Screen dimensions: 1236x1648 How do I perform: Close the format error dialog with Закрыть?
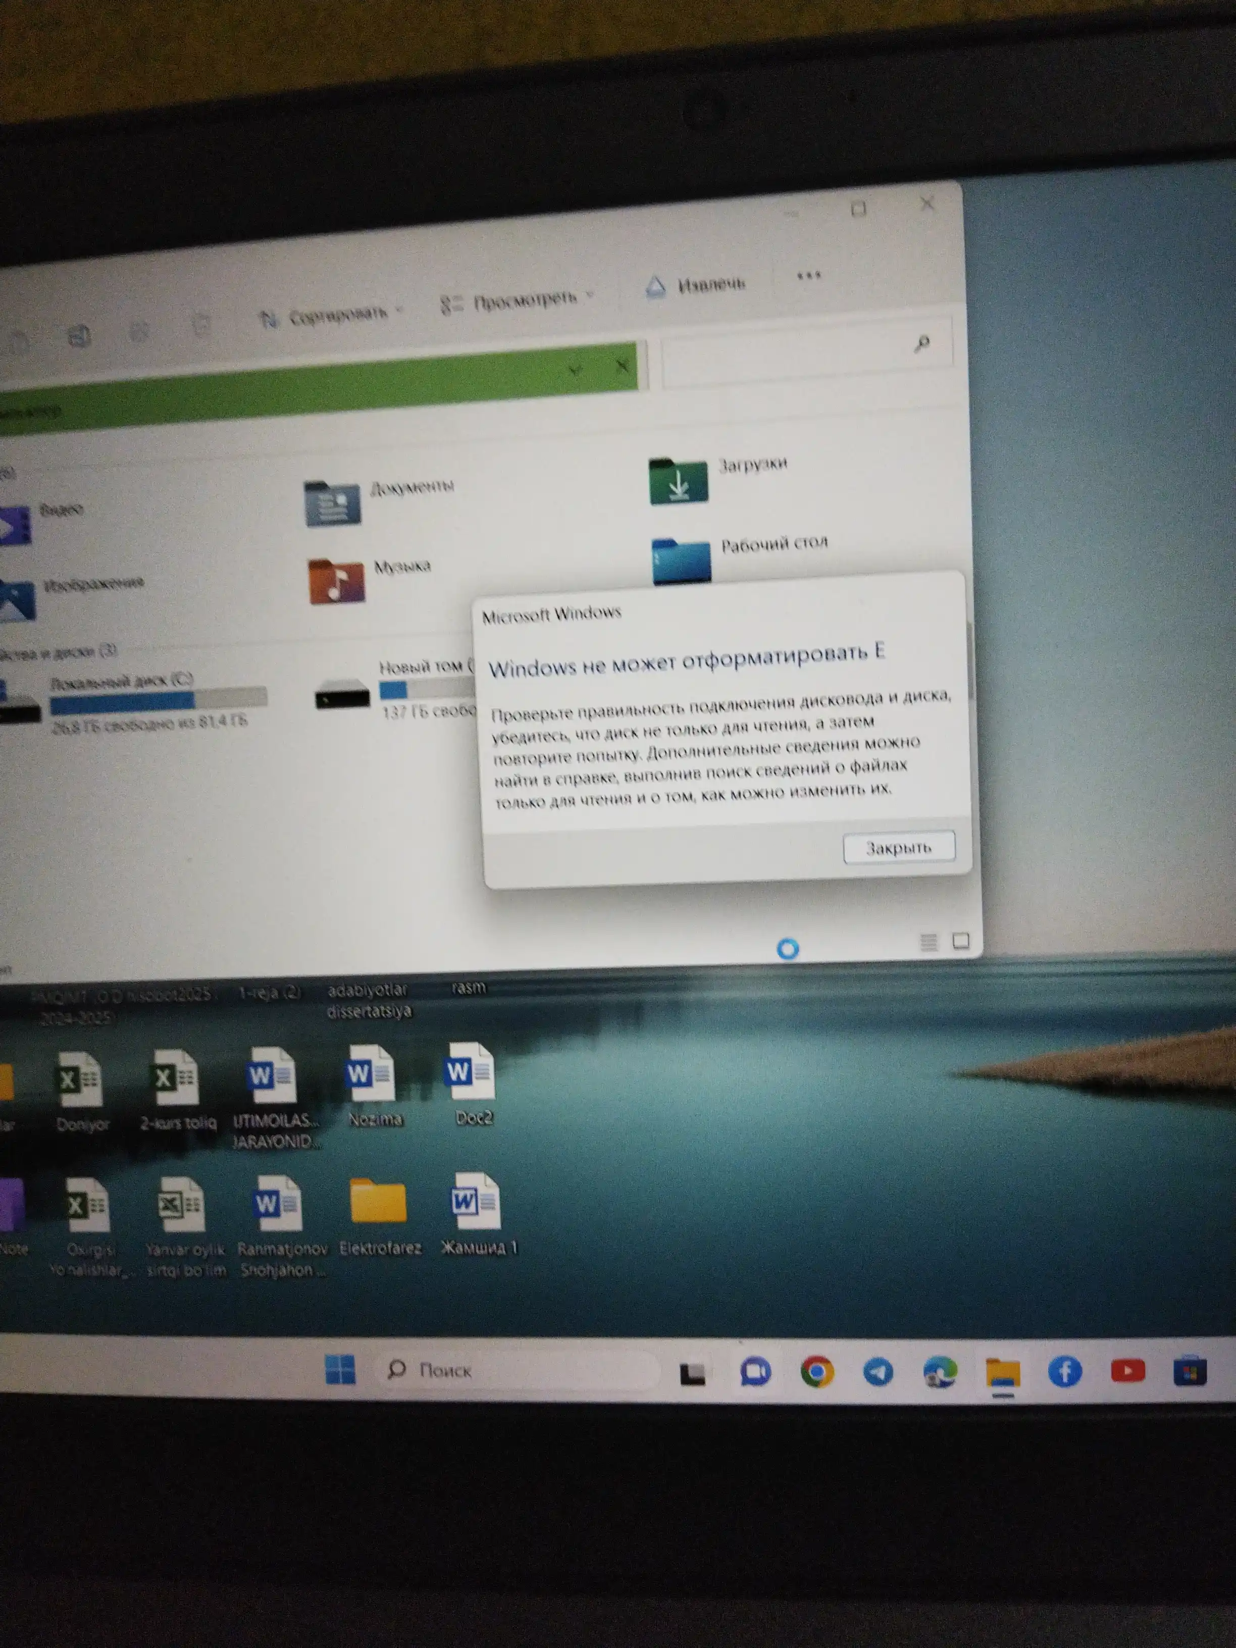(899, 847)
